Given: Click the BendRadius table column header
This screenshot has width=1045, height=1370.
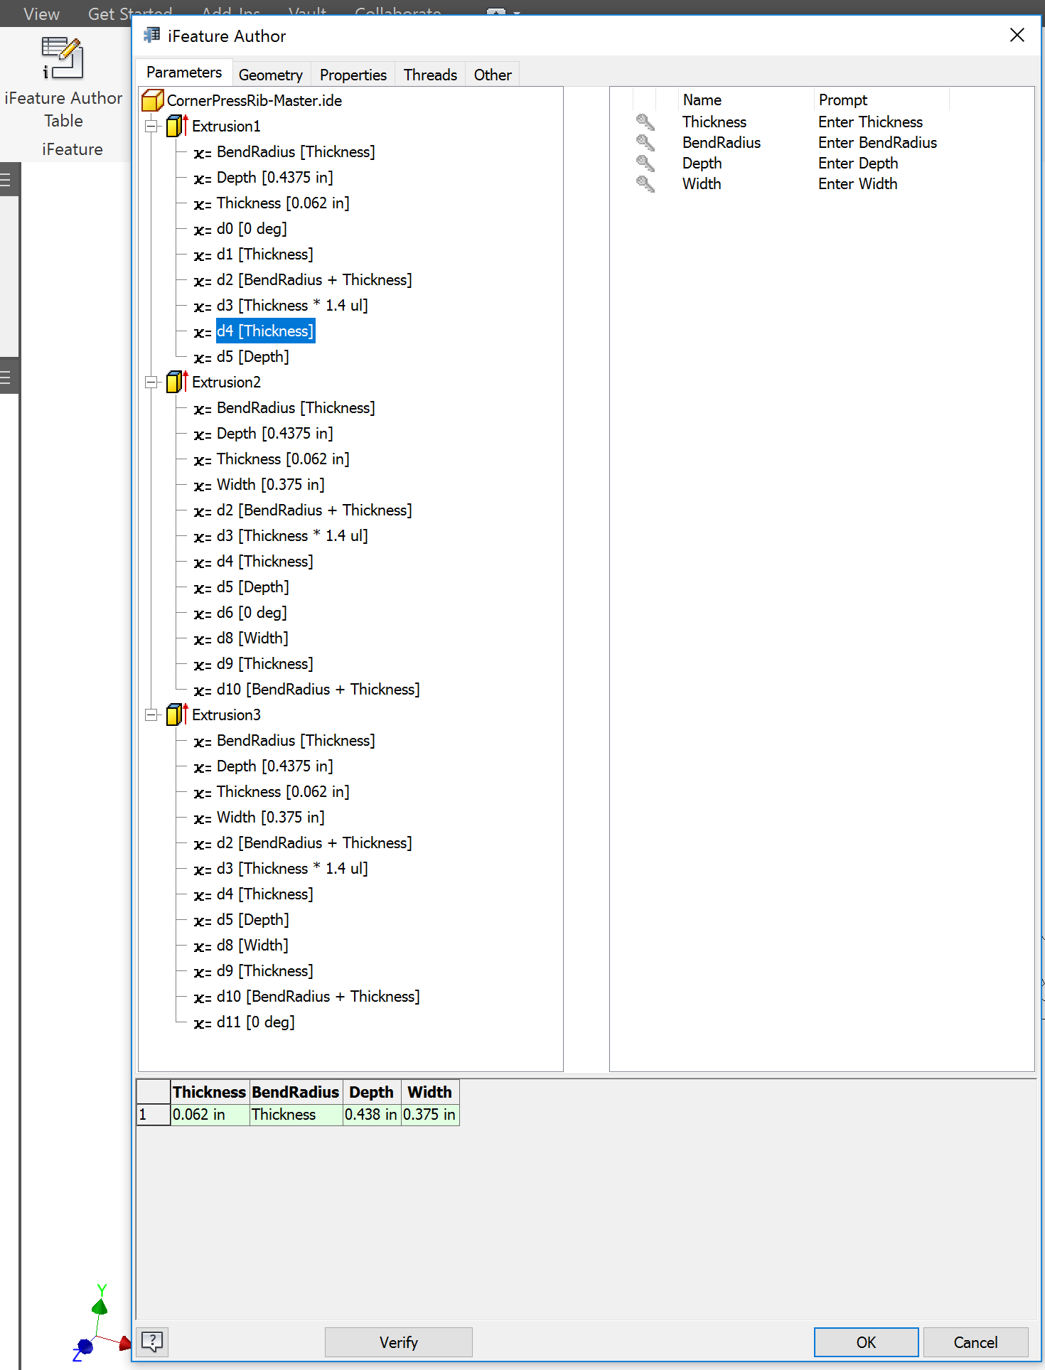Looking at the screenshot, I should [x=296, y=1092].
